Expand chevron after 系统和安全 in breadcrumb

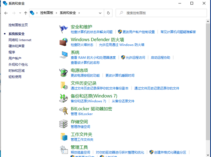[x=79, y=13]
